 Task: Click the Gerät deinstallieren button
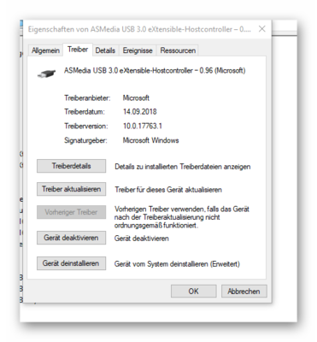71,263
